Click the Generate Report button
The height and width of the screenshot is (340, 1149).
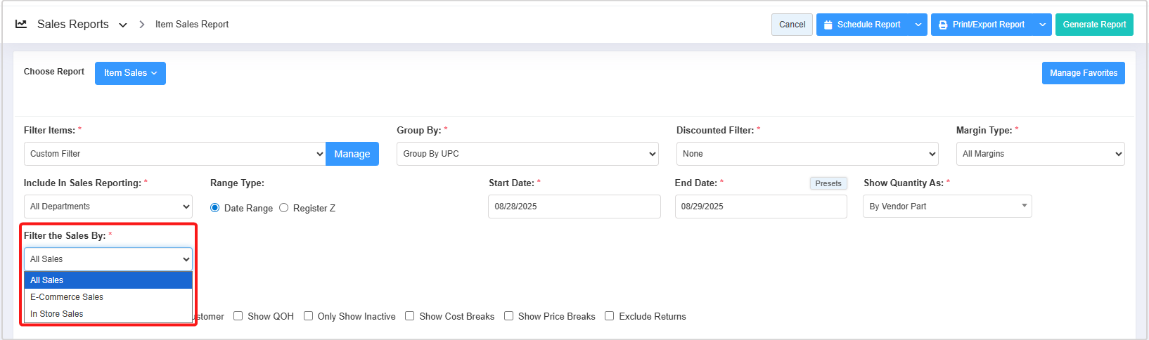1093,25
